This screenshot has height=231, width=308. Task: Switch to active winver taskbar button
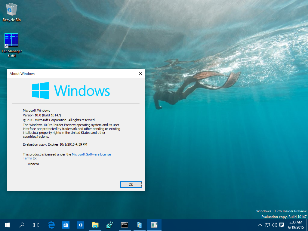tap(154, 225)
